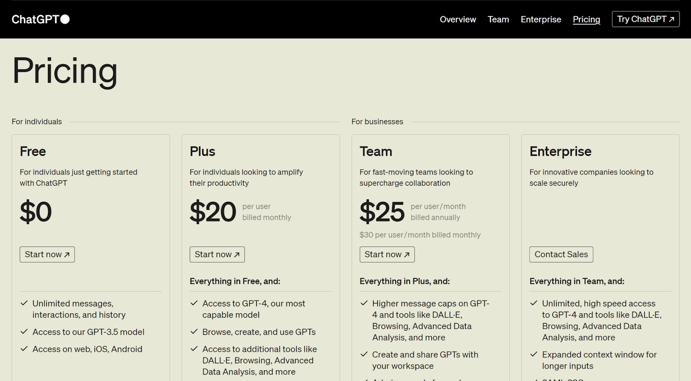Open the Enterprise nav link
The width and height of the screenshot is (691, 381).
coord(541,19)
